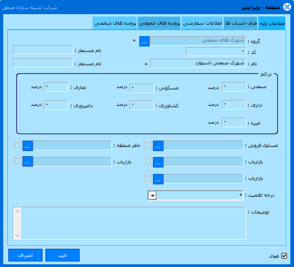Click the توضیحات scrollbar up arrow
Screen dimensions: 294x267
point(17,211)
